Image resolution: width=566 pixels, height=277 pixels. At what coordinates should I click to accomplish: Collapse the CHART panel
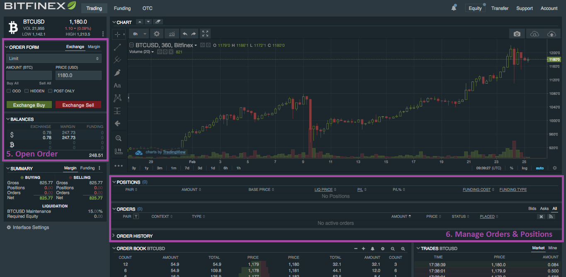[114, 22]
